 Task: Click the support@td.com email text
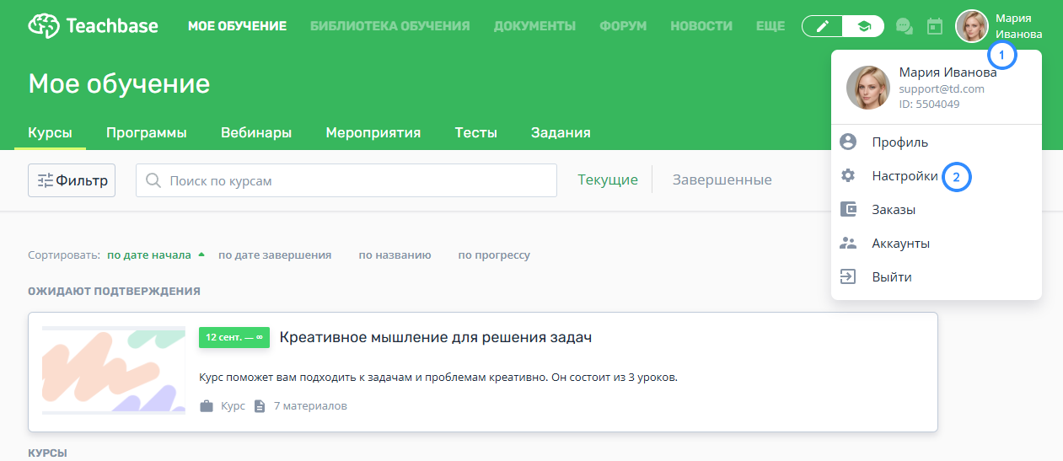tap(942, 88)
